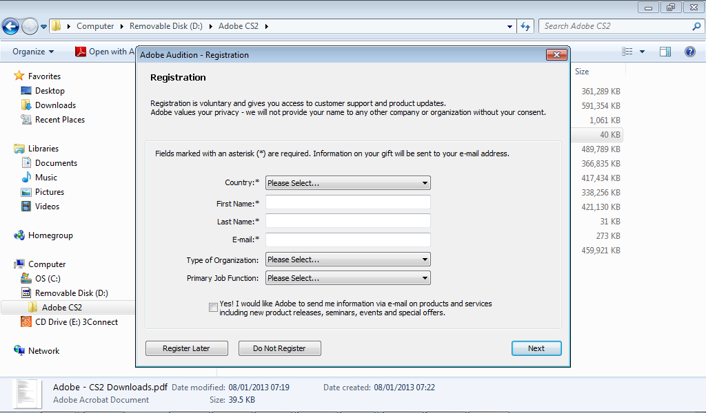Click the OS (C:) drive icon
The image size is (706, 413).
coord(26,279)
